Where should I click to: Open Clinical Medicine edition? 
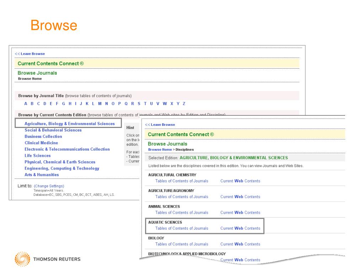tap(41, 143)
